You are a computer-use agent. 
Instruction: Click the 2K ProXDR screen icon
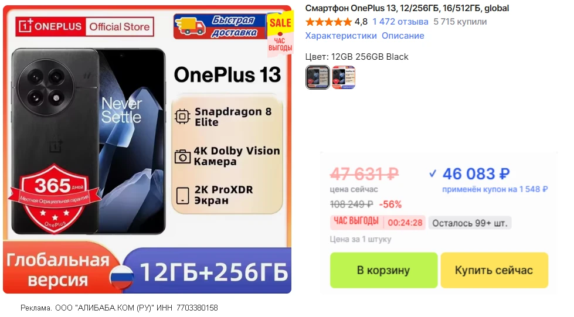point(182,196)
